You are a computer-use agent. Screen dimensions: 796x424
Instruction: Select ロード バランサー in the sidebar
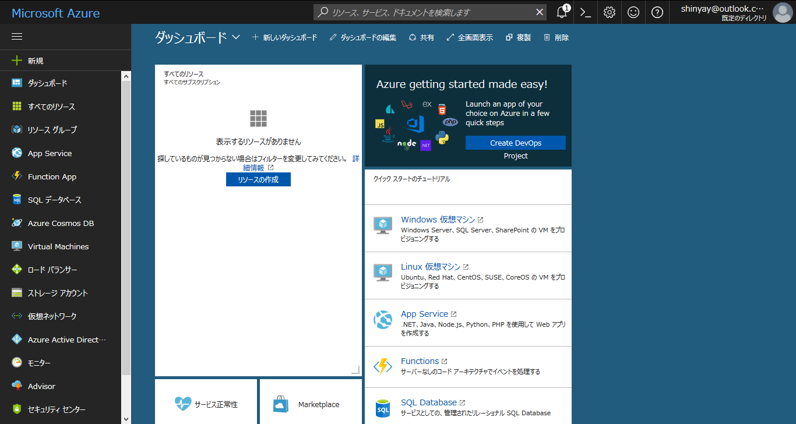[52, 269]
